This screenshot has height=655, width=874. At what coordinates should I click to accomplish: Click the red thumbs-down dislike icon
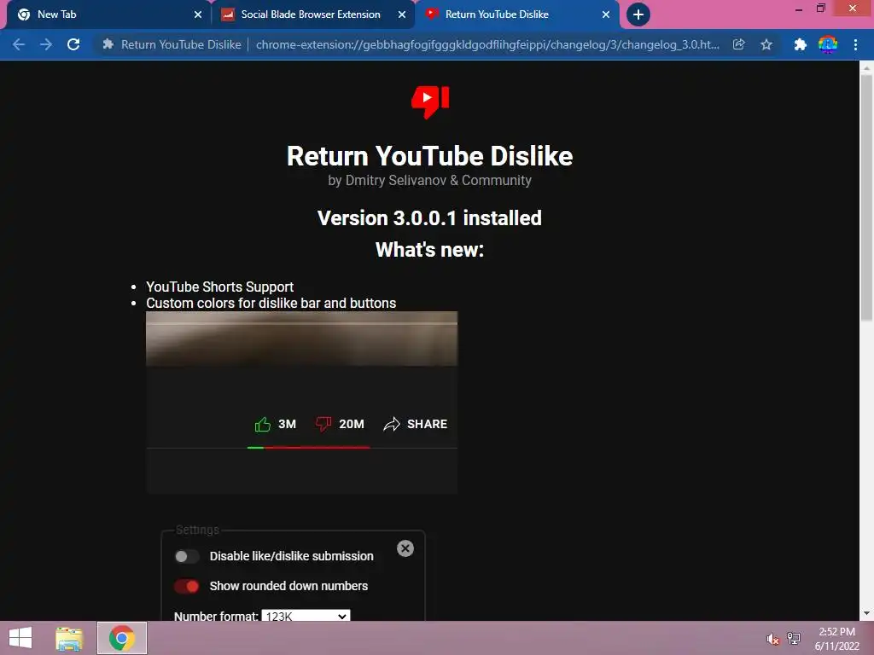[323, 425]
